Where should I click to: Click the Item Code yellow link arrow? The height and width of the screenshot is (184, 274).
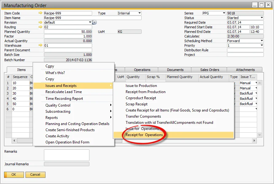pyautogui.click(x=40, y=13)
